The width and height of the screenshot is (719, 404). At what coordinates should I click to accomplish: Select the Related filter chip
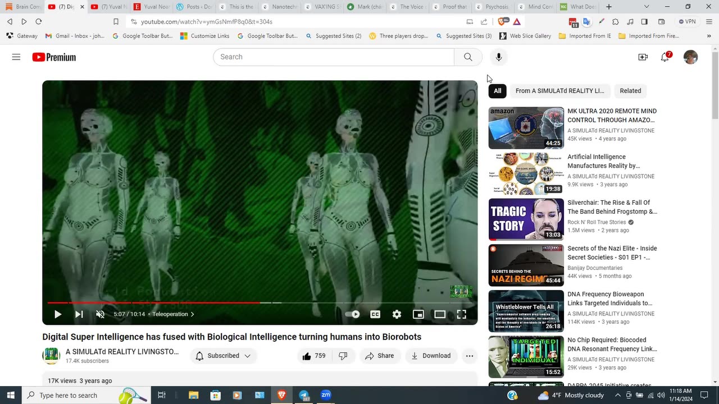630,91
